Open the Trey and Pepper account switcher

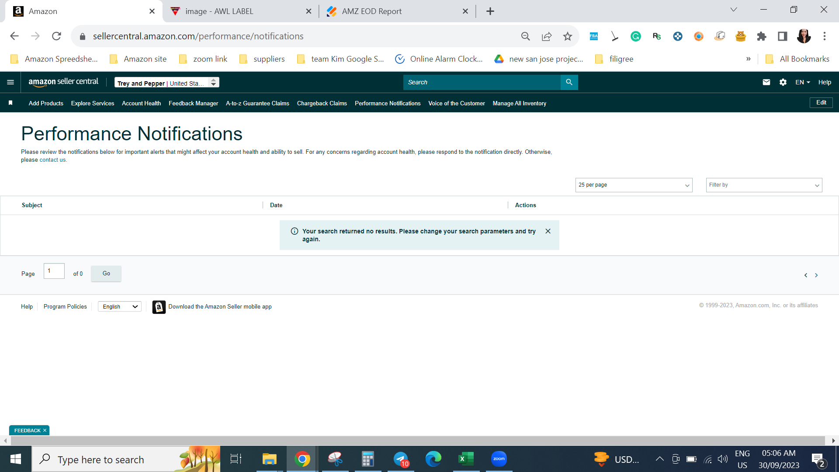[167, 83]
